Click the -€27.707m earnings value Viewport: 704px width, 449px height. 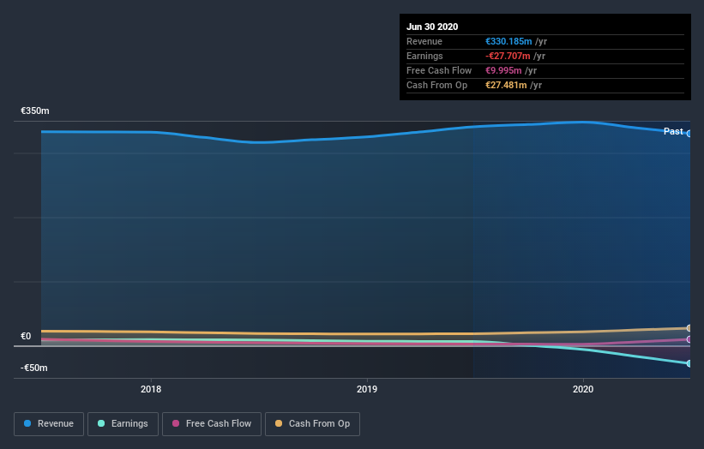click(508, 56)
